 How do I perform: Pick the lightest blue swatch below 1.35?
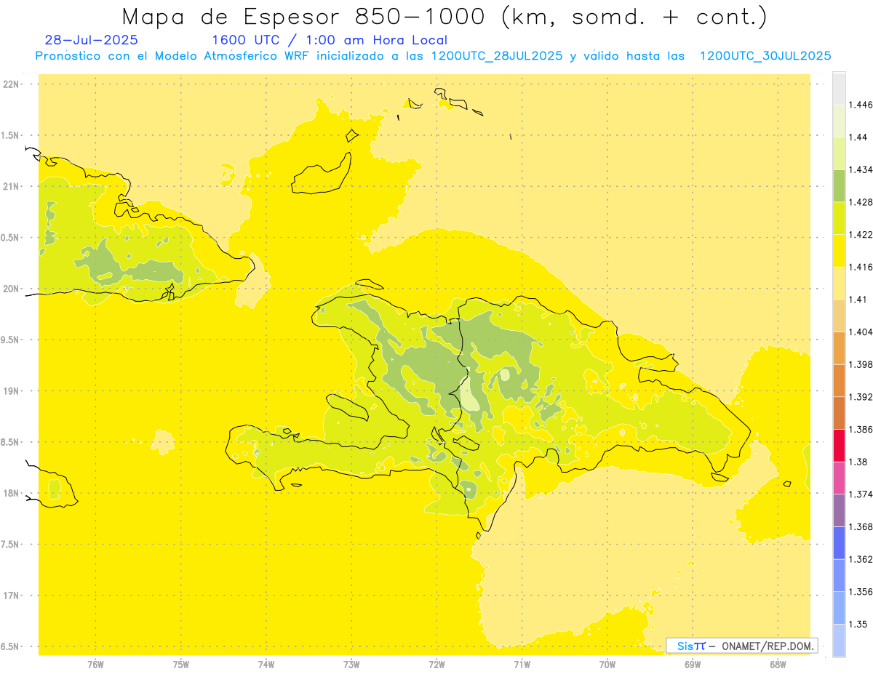(839, 640)
